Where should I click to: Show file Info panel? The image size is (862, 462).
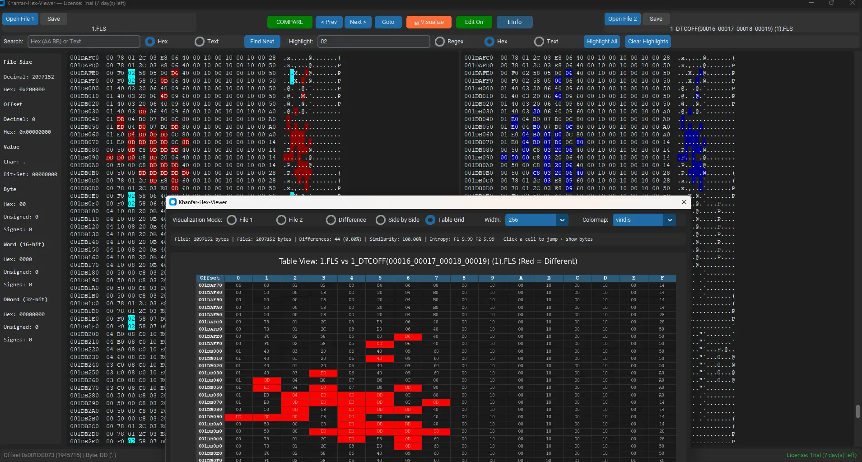(515, 22)
